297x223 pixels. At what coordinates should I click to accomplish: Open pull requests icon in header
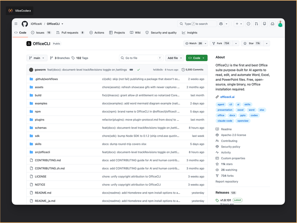coord(256,24)
